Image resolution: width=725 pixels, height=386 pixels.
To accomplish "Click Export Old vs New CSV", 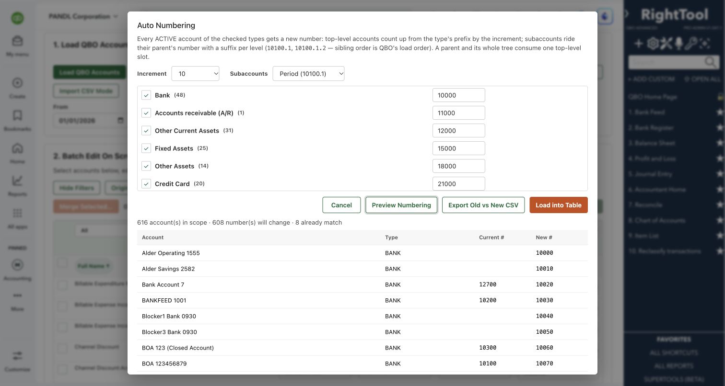I will (x=483, y=205).
